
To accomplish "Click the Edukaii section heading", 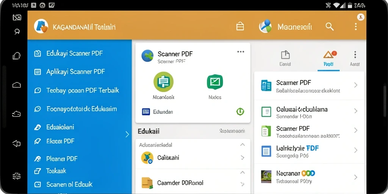I will 149,131.
